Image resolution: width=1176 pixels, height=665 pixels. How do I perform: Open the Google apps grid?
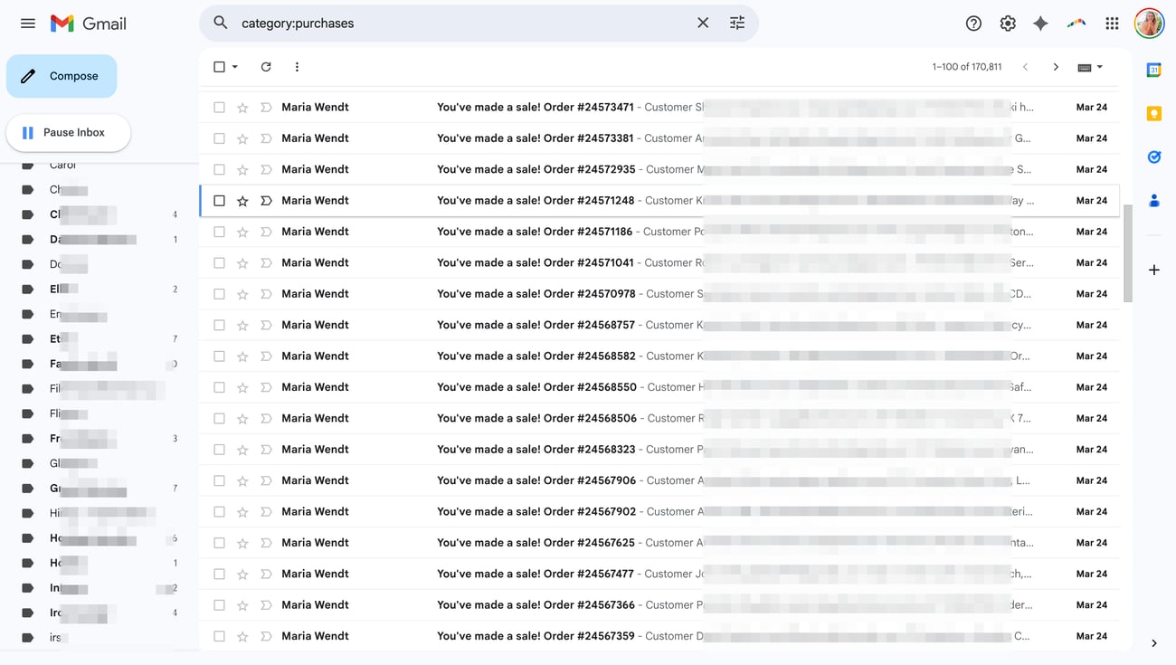(x=1112, y=24)
